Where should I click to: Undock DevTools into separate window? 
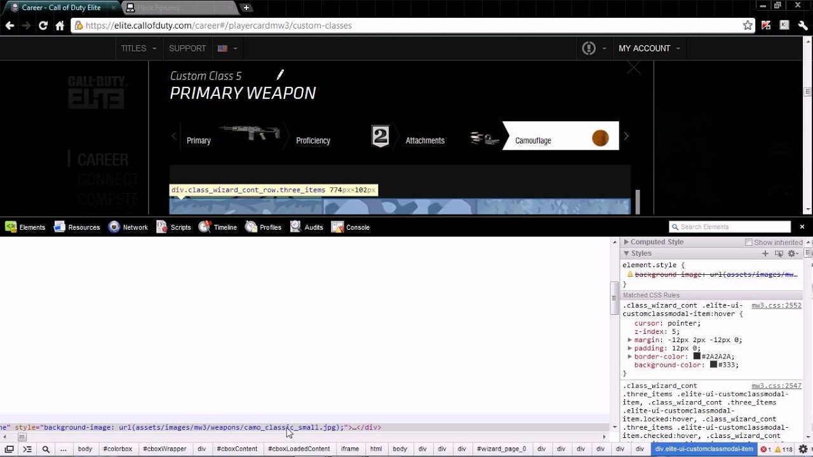coord(10,449)
